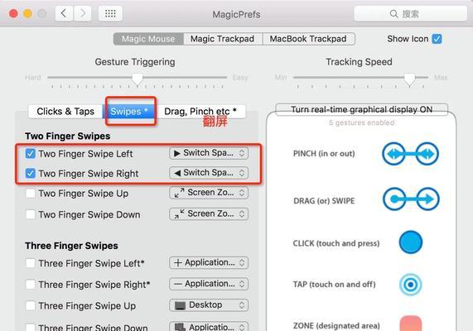
Task: Click the TAP touch on and off icon
Action: coord(411,285)
